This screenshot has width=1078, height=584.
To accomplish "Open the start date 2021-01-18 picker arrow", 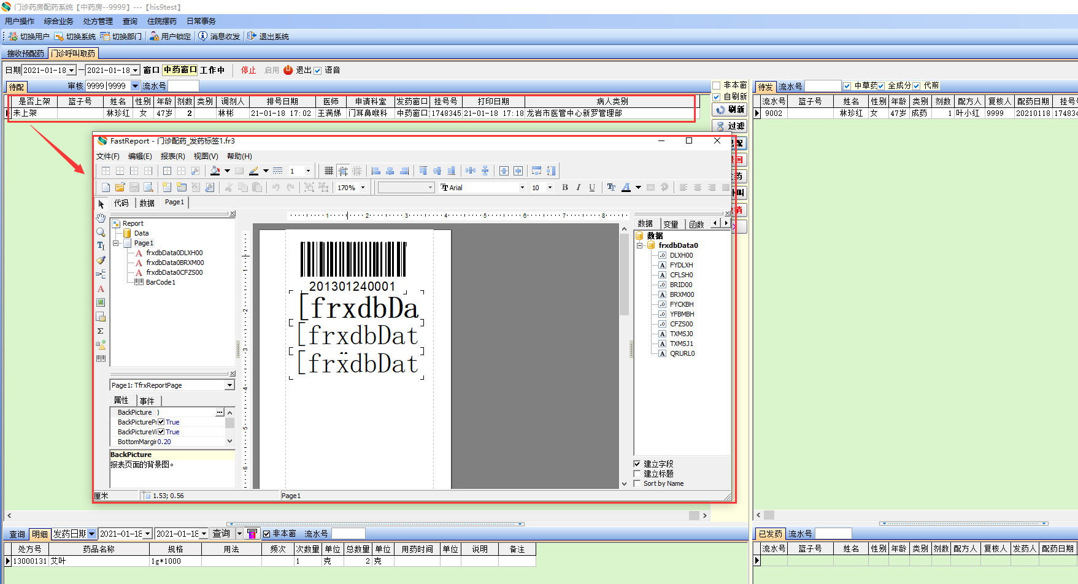I will (72, 71).
